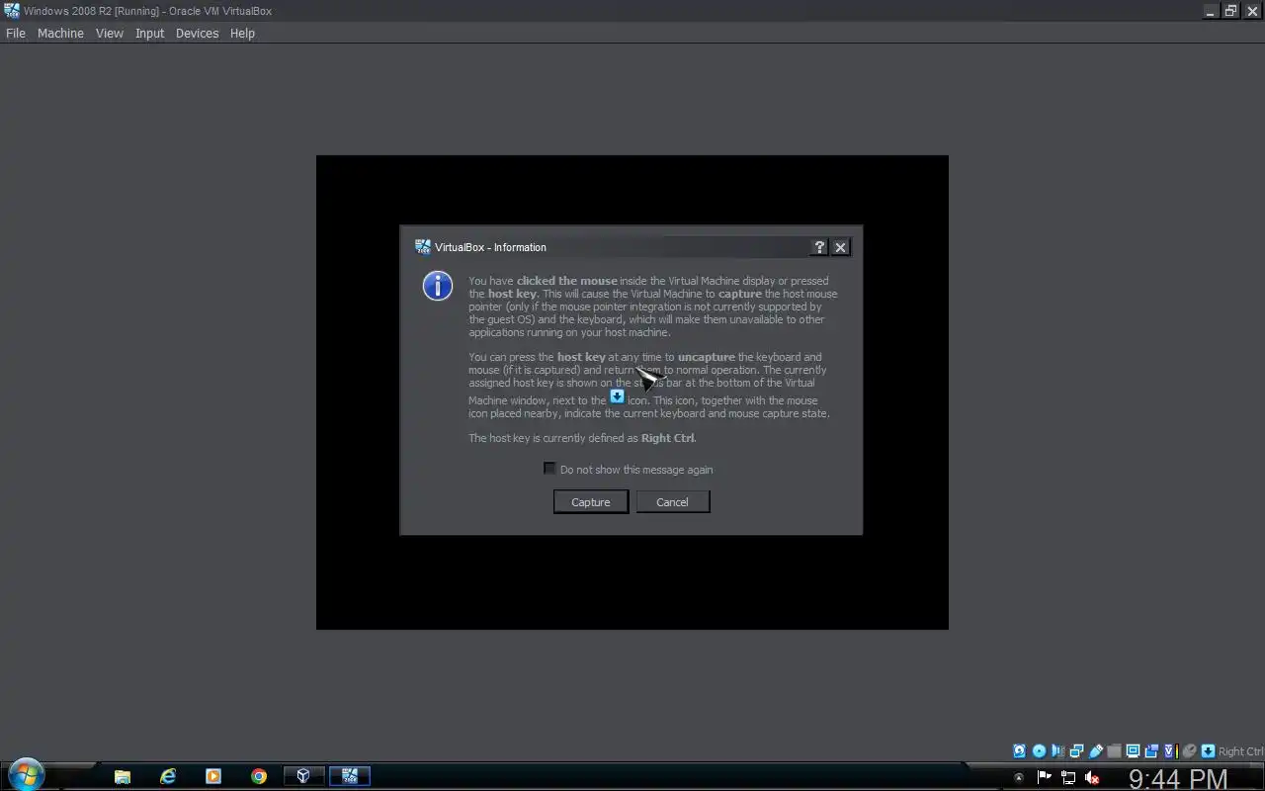Close the VirtualBox Information dialog
This screenshot has height=791, width=1265.
[840, 247]
